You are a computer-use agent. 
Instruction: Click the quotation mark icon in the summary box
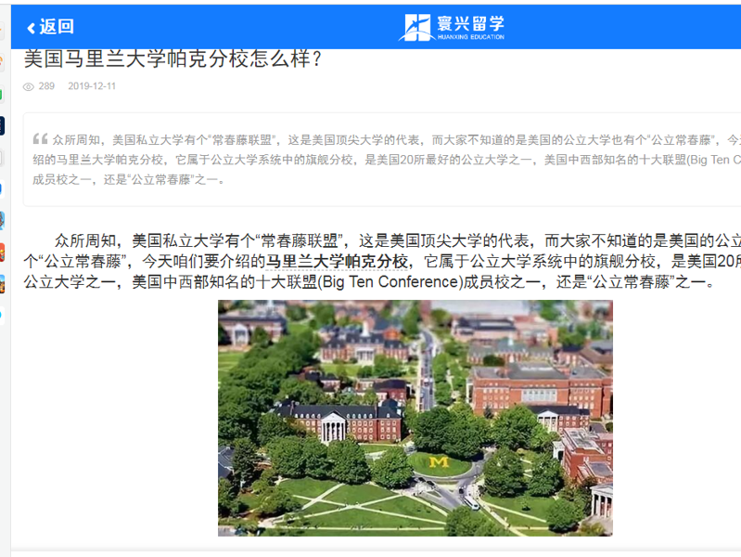coord(40,138)
